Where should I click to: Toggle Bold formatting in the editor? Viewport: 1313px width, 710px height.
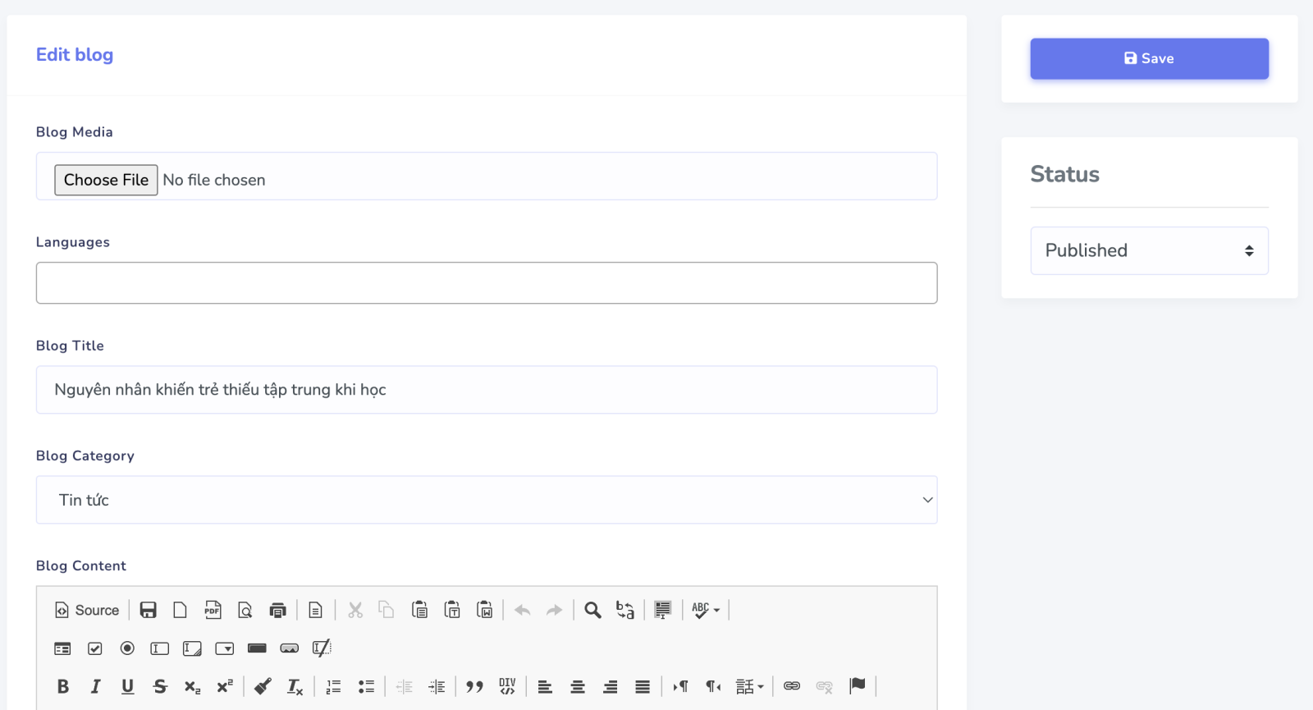pos(63,686)
